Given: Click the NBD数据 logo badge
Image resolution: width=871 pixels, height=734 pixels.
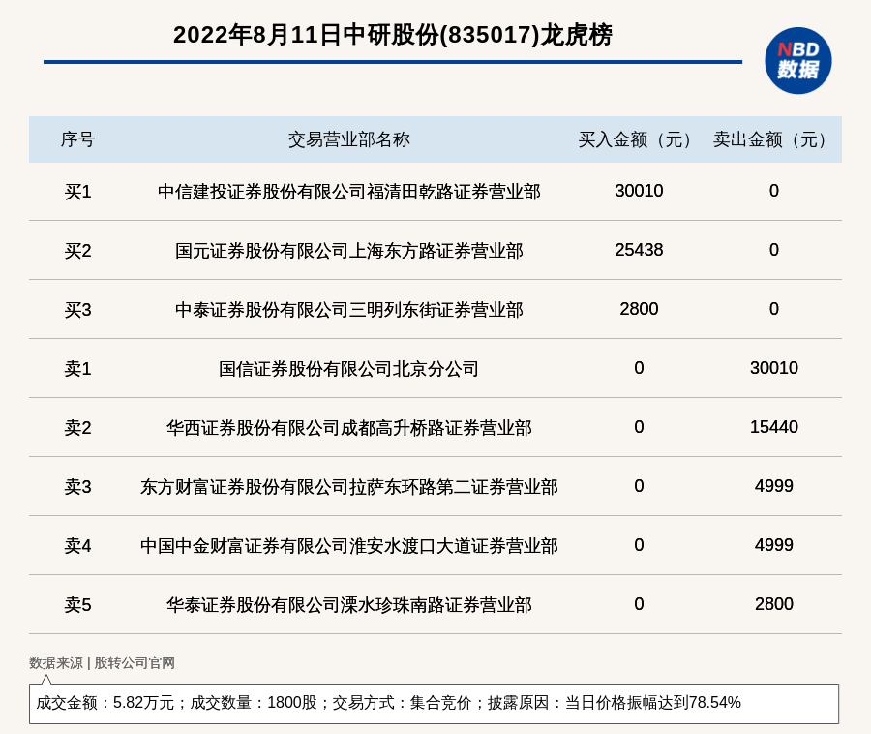Looking at the screenshot, I should point(798,61).
